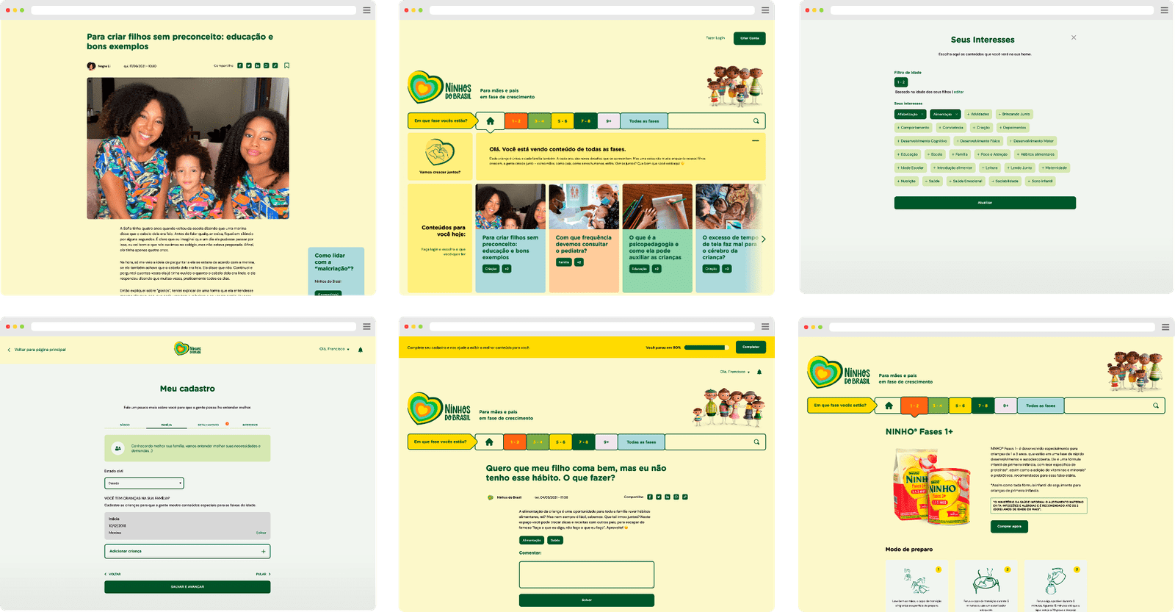This screenshot has height=612, width=1175.
Task: Click LinkedIn share icon in 'Quero que meu filho' article
Action: pos(668,497)
